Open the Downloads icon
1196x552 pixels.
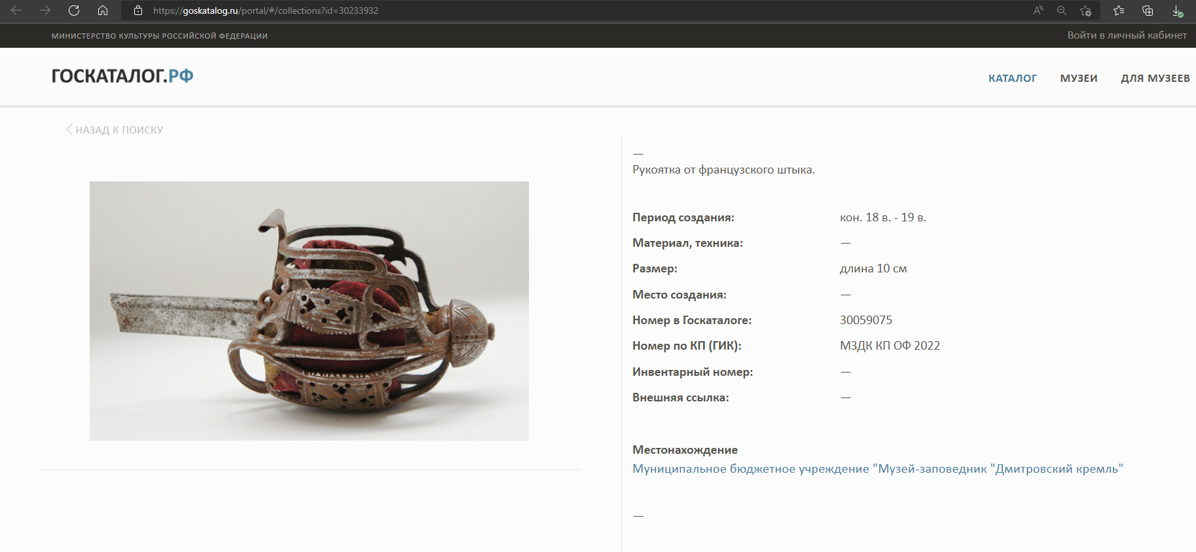click(x=1177, y=10)
